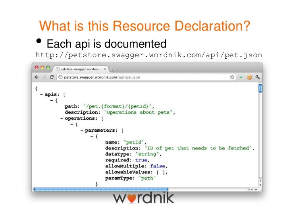Click the yellow minimize window button
The height and width of the screenshot is (217, 289).
point(42,67)
